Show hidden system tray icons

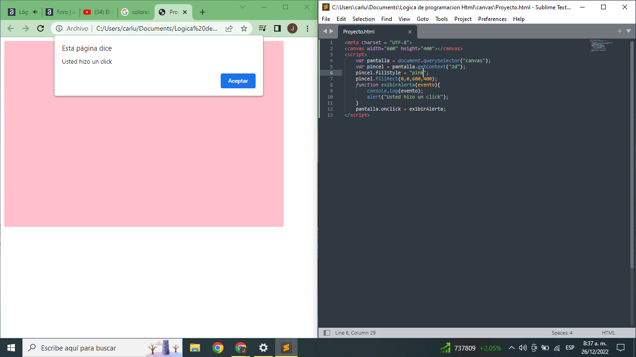[x=512, y=348]
